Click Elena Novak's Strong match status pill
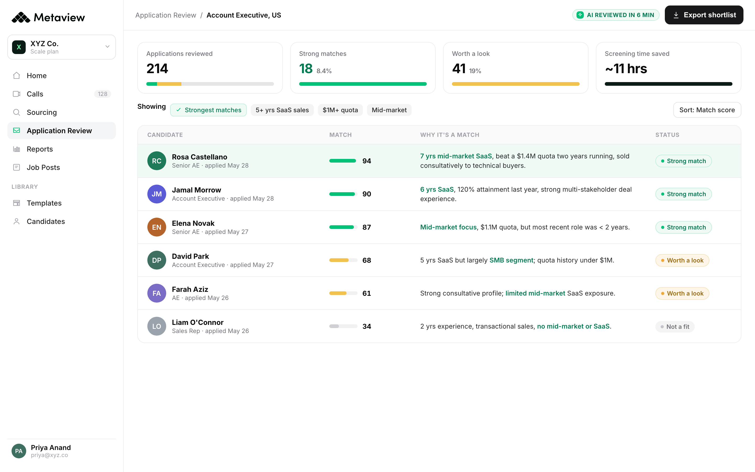The image size is (755, 472). click(x=683, y=227)
